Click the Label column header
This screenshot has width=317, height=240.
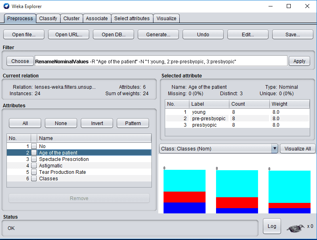point(209,104)
